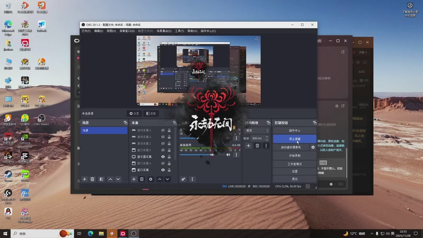Open scene filters button in the Scenes panel

[101, 179]
